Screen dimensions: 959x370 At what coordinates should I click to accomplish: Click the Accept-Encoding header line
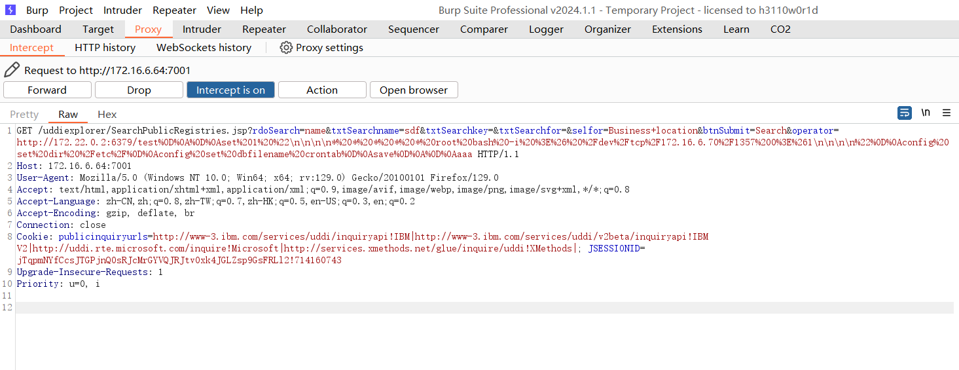[x=105, y=213]
